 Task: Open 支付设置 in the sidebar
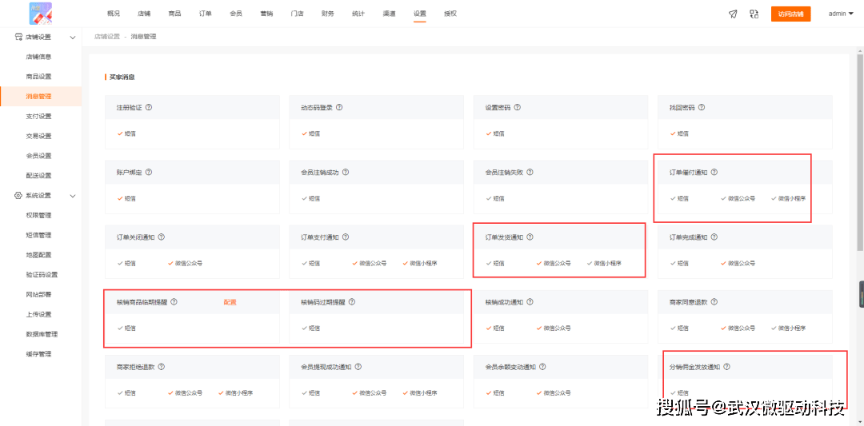tap(38, 116)
